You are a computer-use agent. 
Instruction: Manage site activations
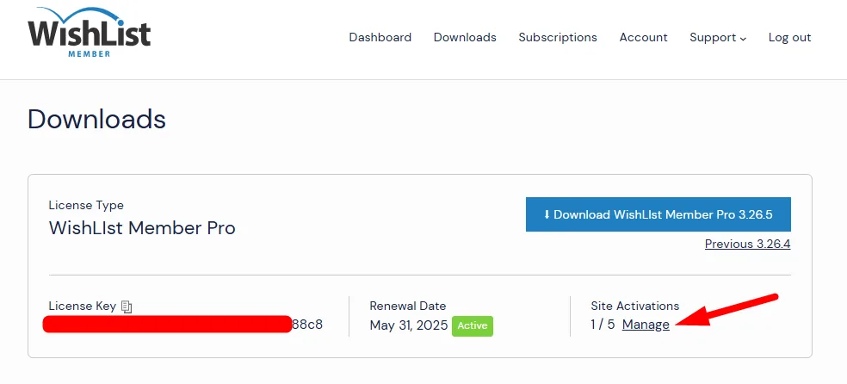click(x=646, y=325)
